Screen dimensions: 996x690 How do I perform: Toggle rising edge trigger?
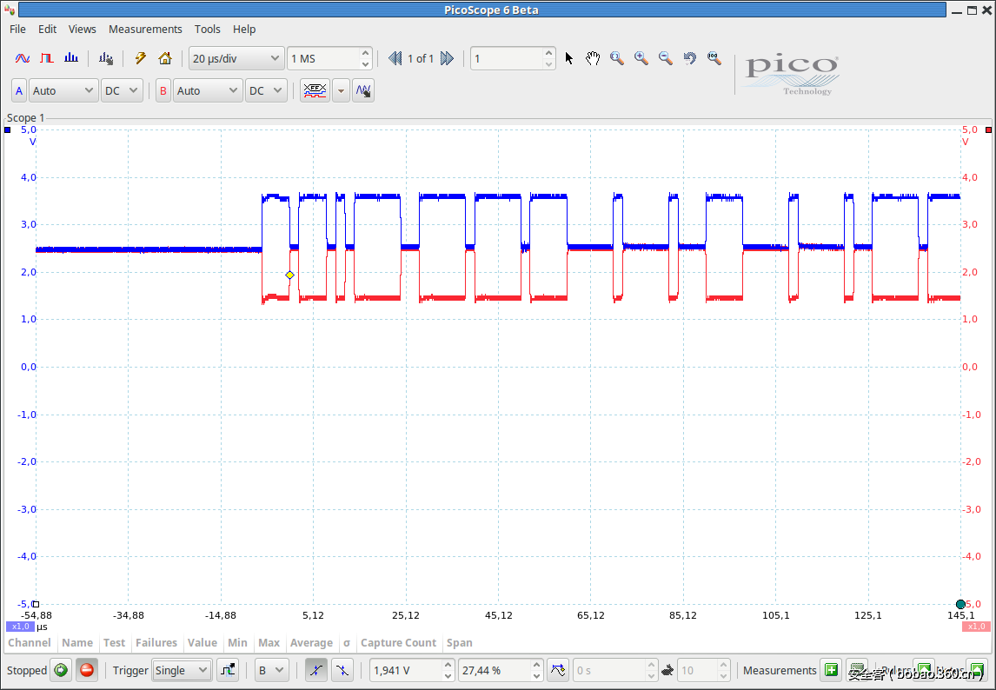316,670
